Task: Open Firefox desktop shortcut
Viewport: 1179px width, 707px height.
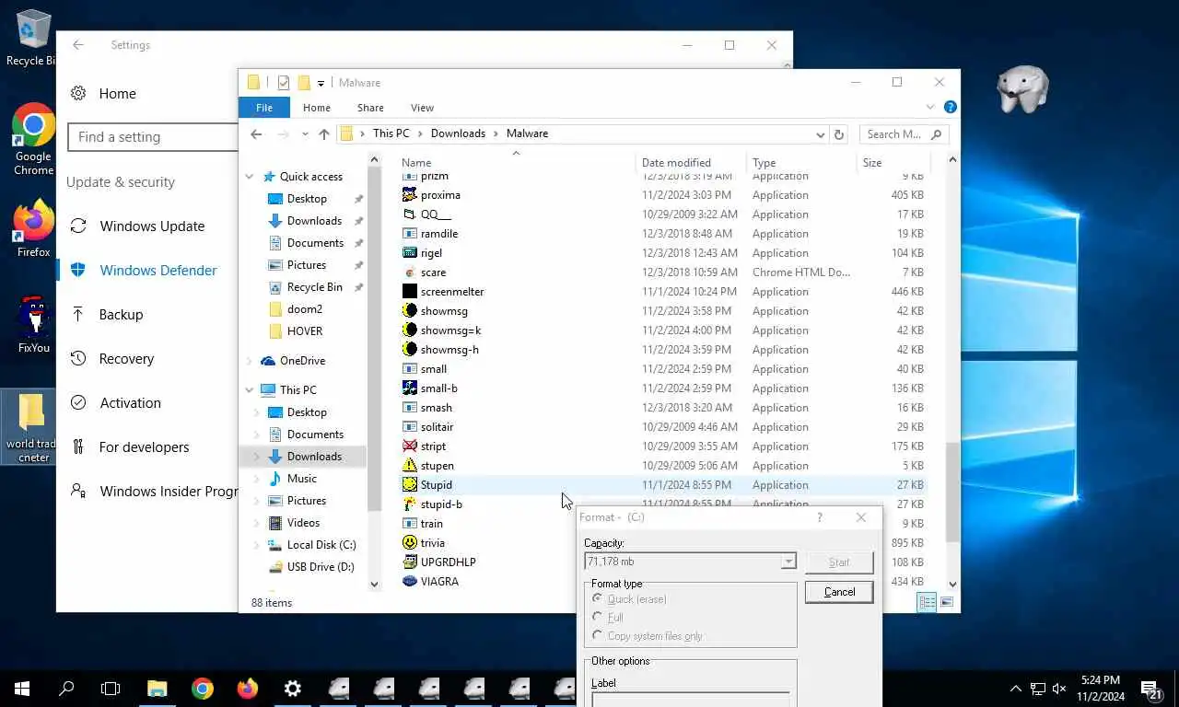Action: pos(33,227)
